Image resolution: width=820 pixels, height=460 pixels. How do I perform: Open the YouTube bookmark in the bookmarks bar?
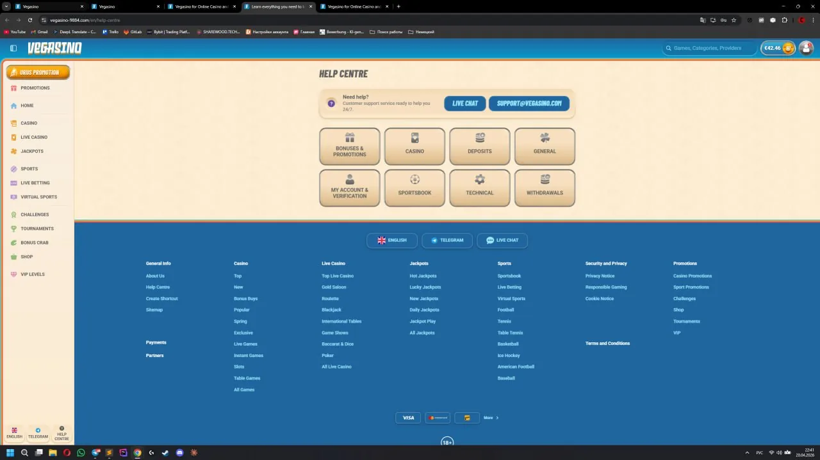point(15,31)
